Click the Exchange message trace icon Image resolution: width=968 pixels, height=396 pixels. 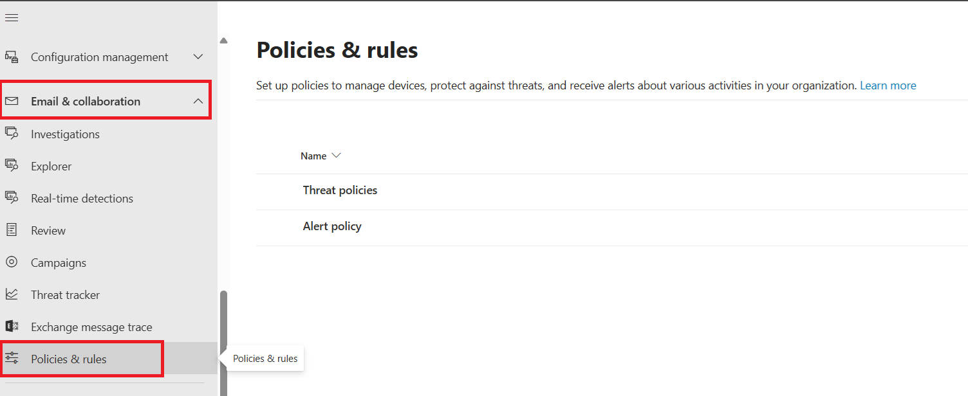(x=12, y=327)
